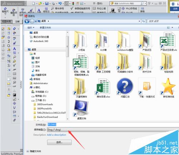The width and height of the screenshot is (179, 155).
Task: Select Autodesk 360 in navigation pane
Action: coord(39,41)
